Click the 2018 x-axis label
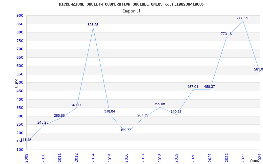The image size is (263, 164). click(x=160, y=158)
